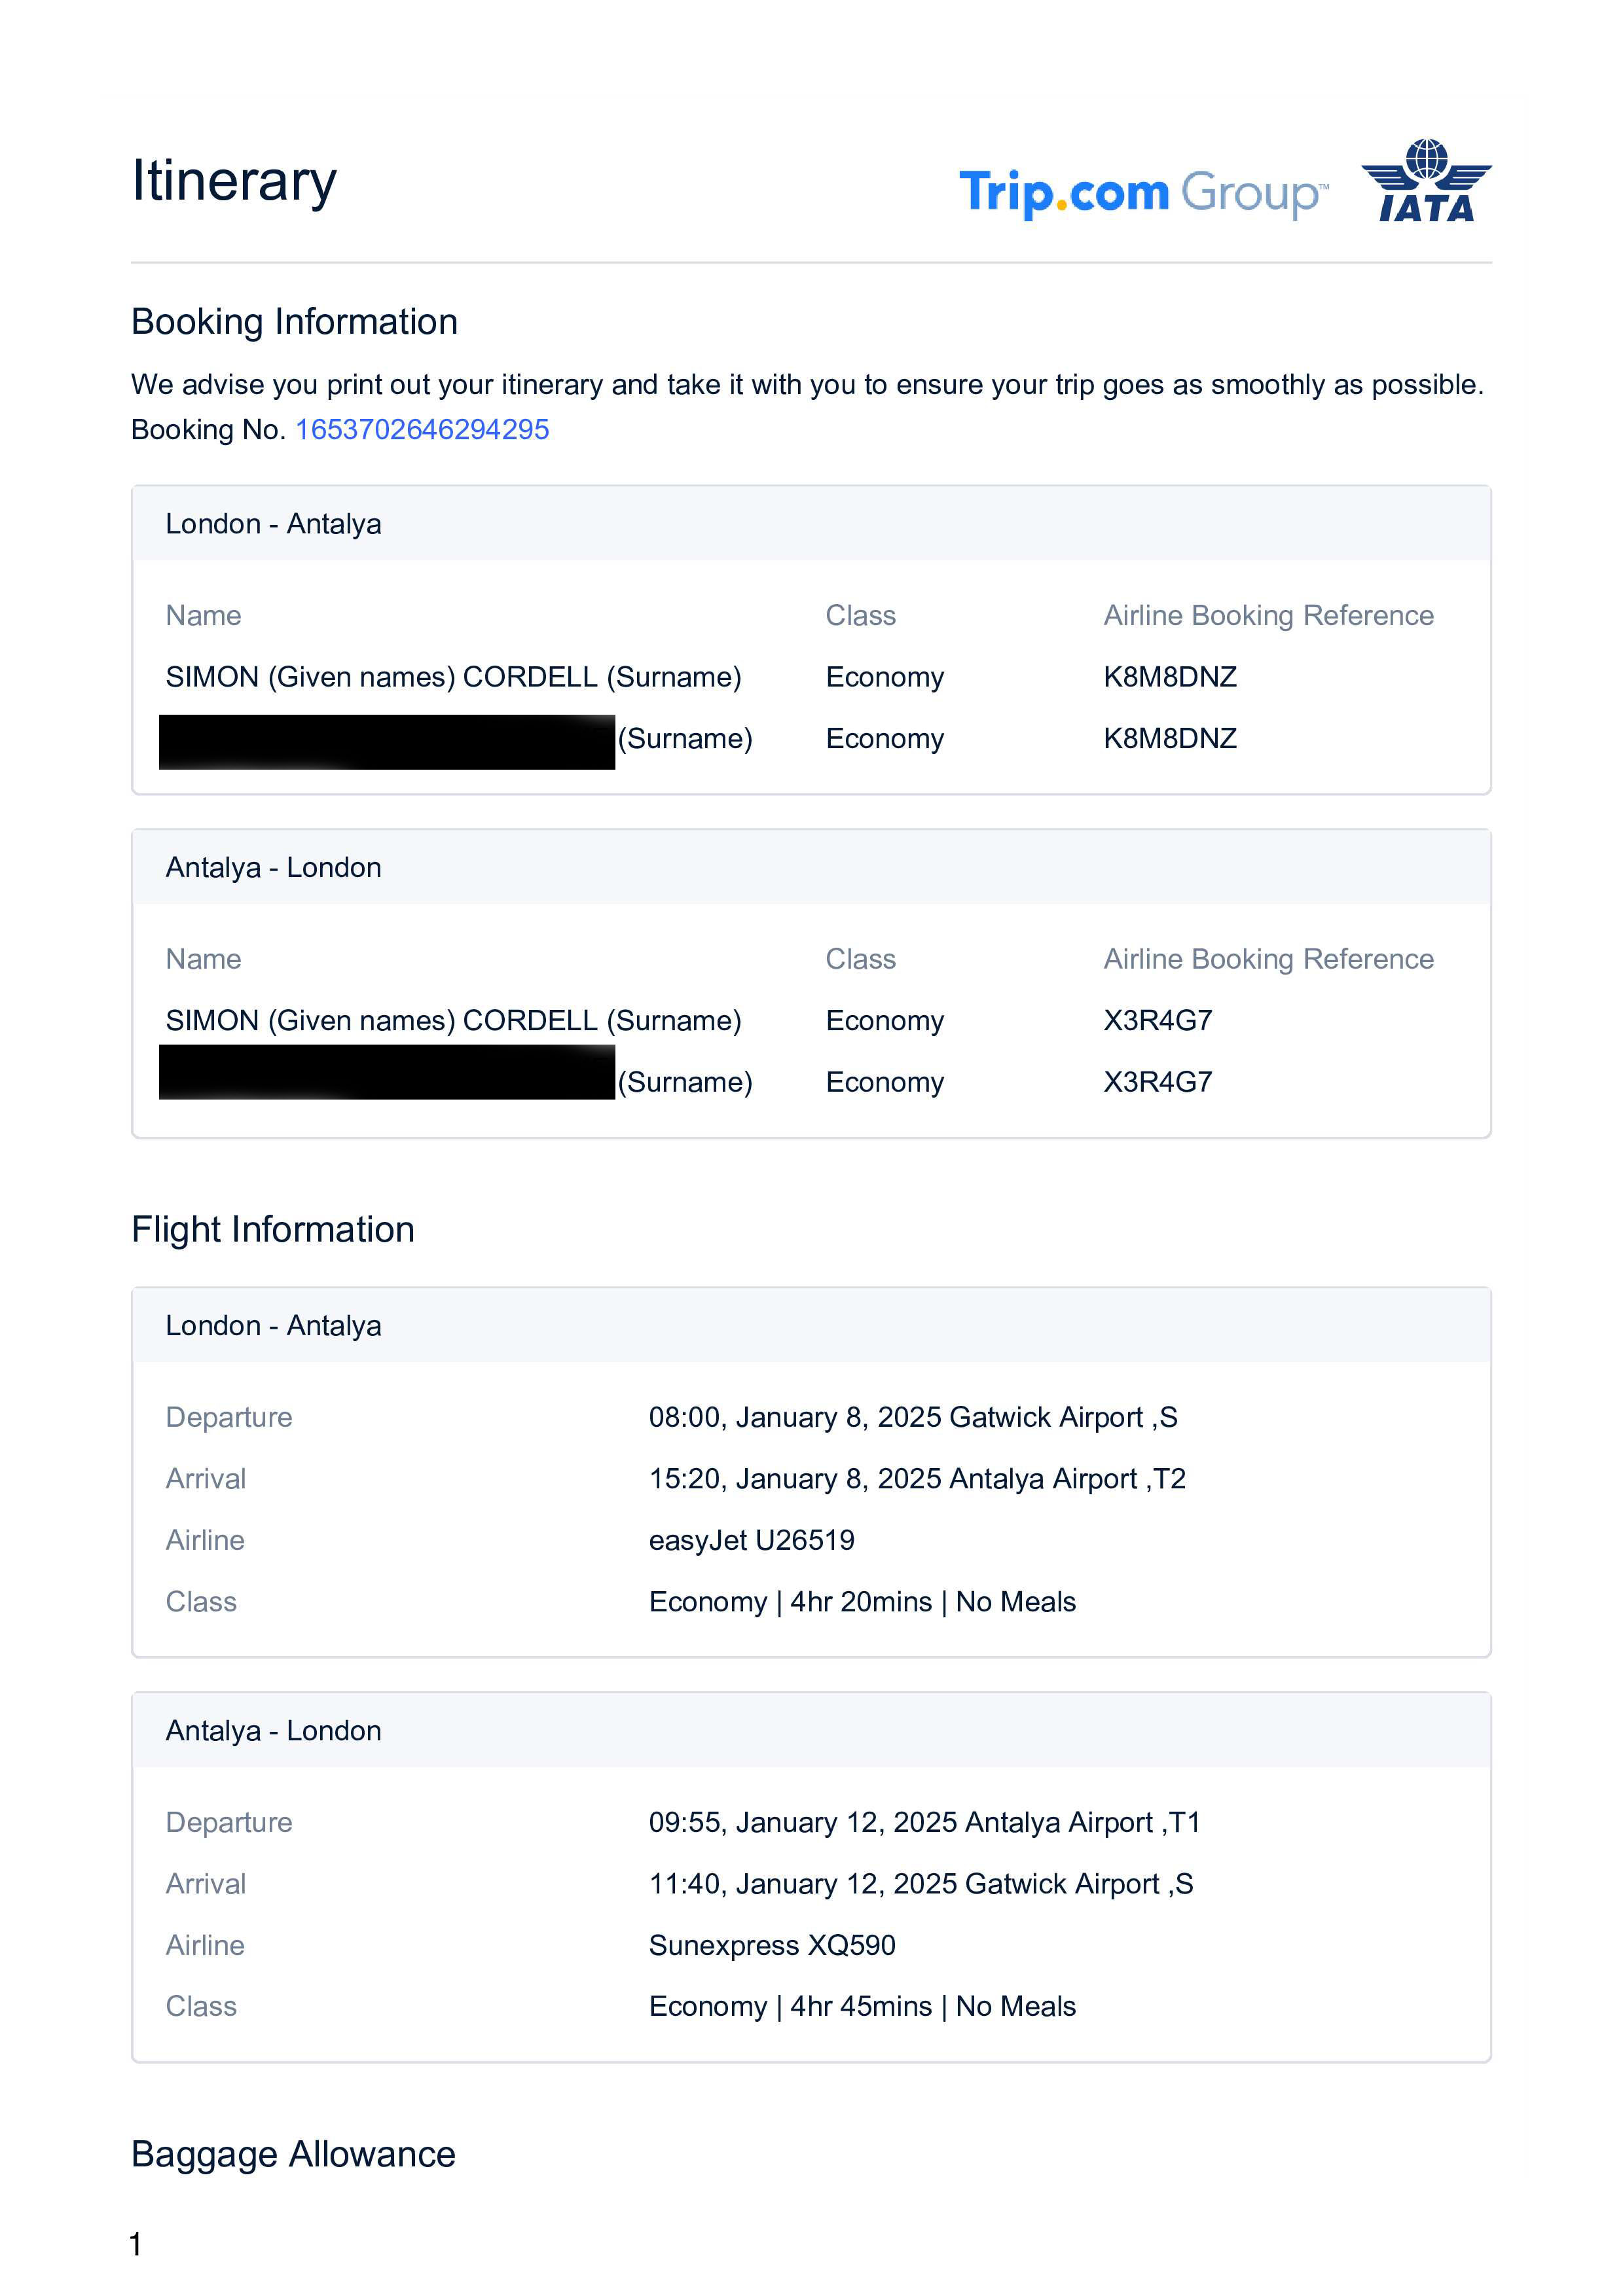Click the Baggage Allowance heading
Viewport: 1623px width, 2296px height.
(x=293, y=2154)
